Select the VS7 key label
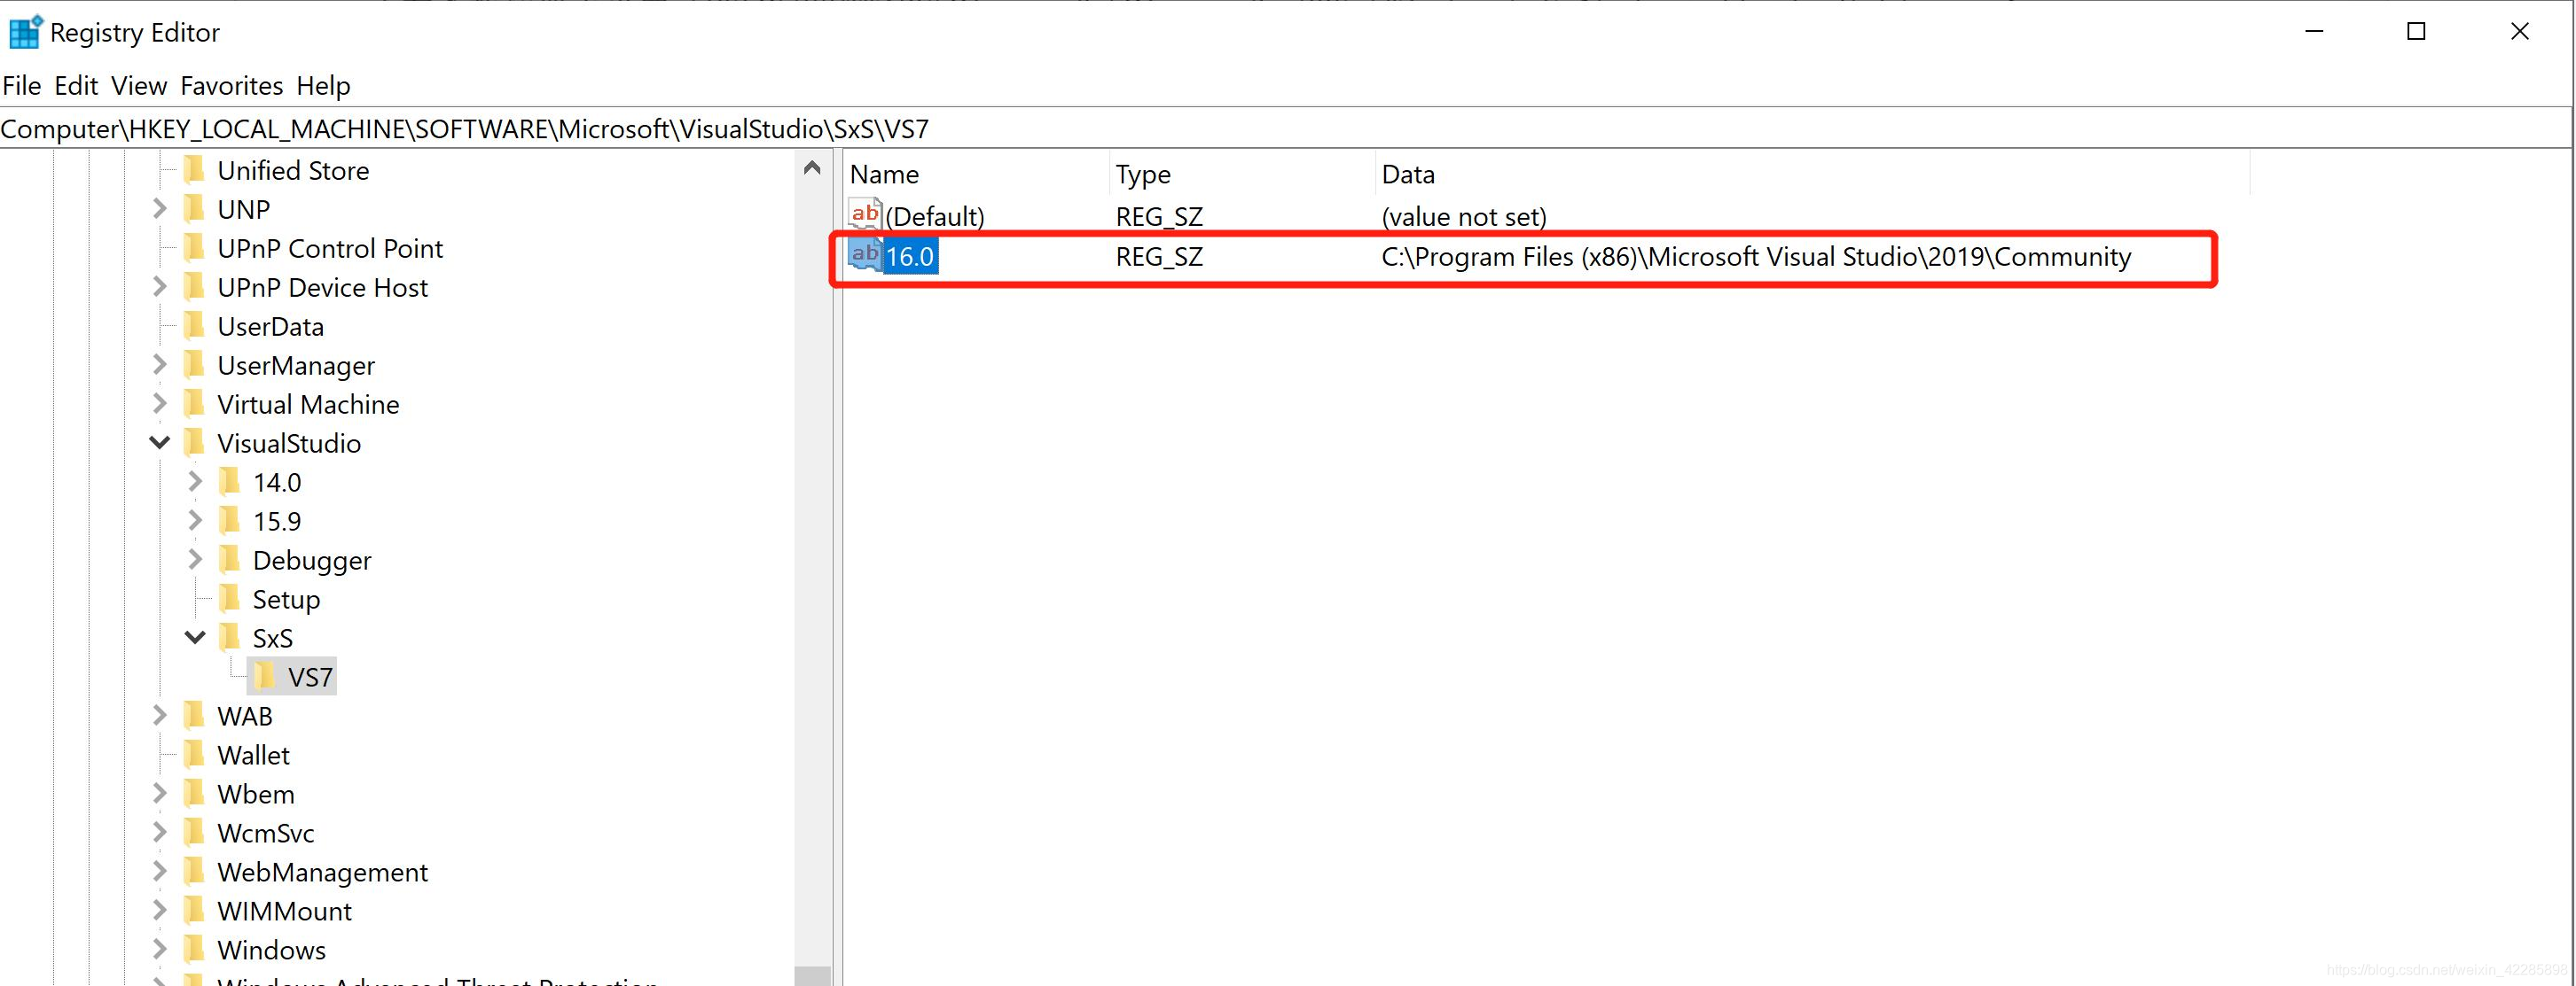 tap(310, 678)
